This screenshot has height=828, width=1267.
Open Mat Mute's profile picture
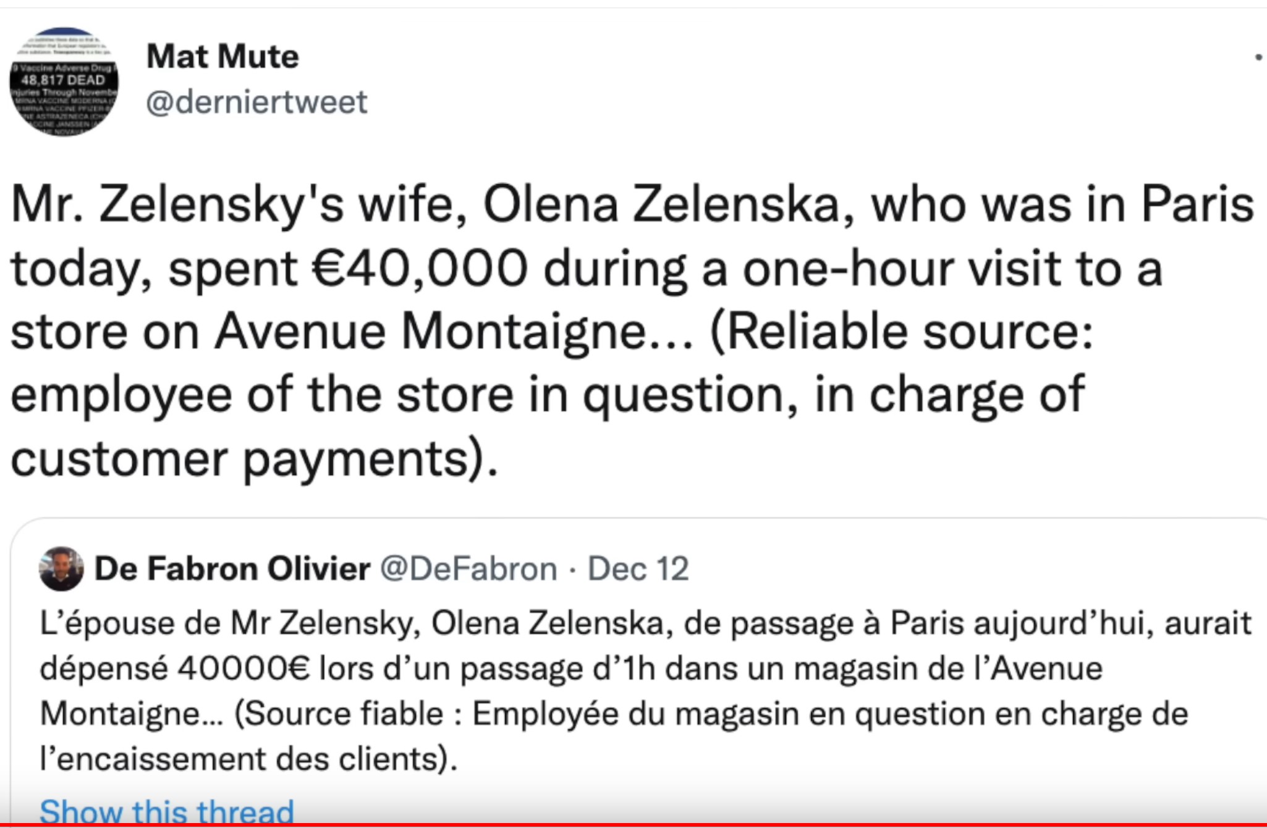64,82
